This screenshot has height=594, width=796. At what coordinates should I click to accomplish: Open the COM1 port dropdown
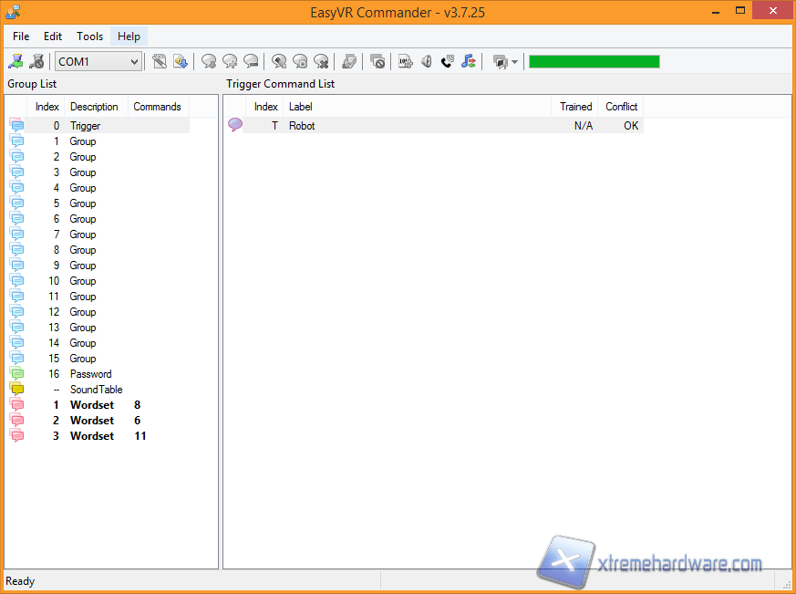(x=134, y=62)
